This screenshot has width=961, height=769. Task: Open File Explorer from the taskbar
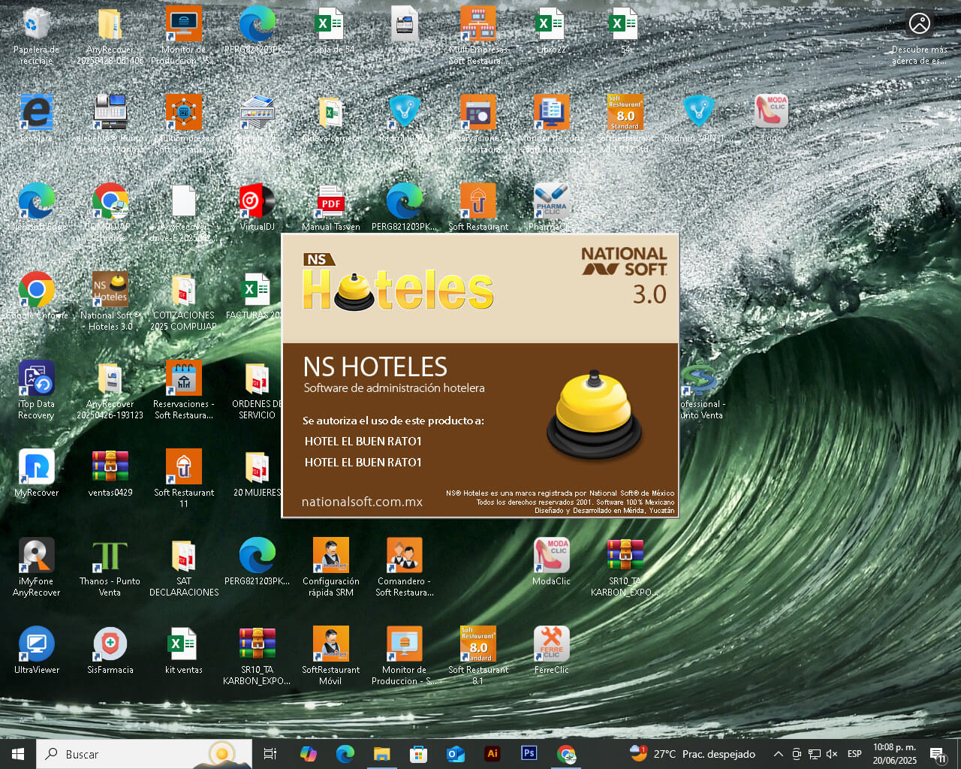(381, 754)
